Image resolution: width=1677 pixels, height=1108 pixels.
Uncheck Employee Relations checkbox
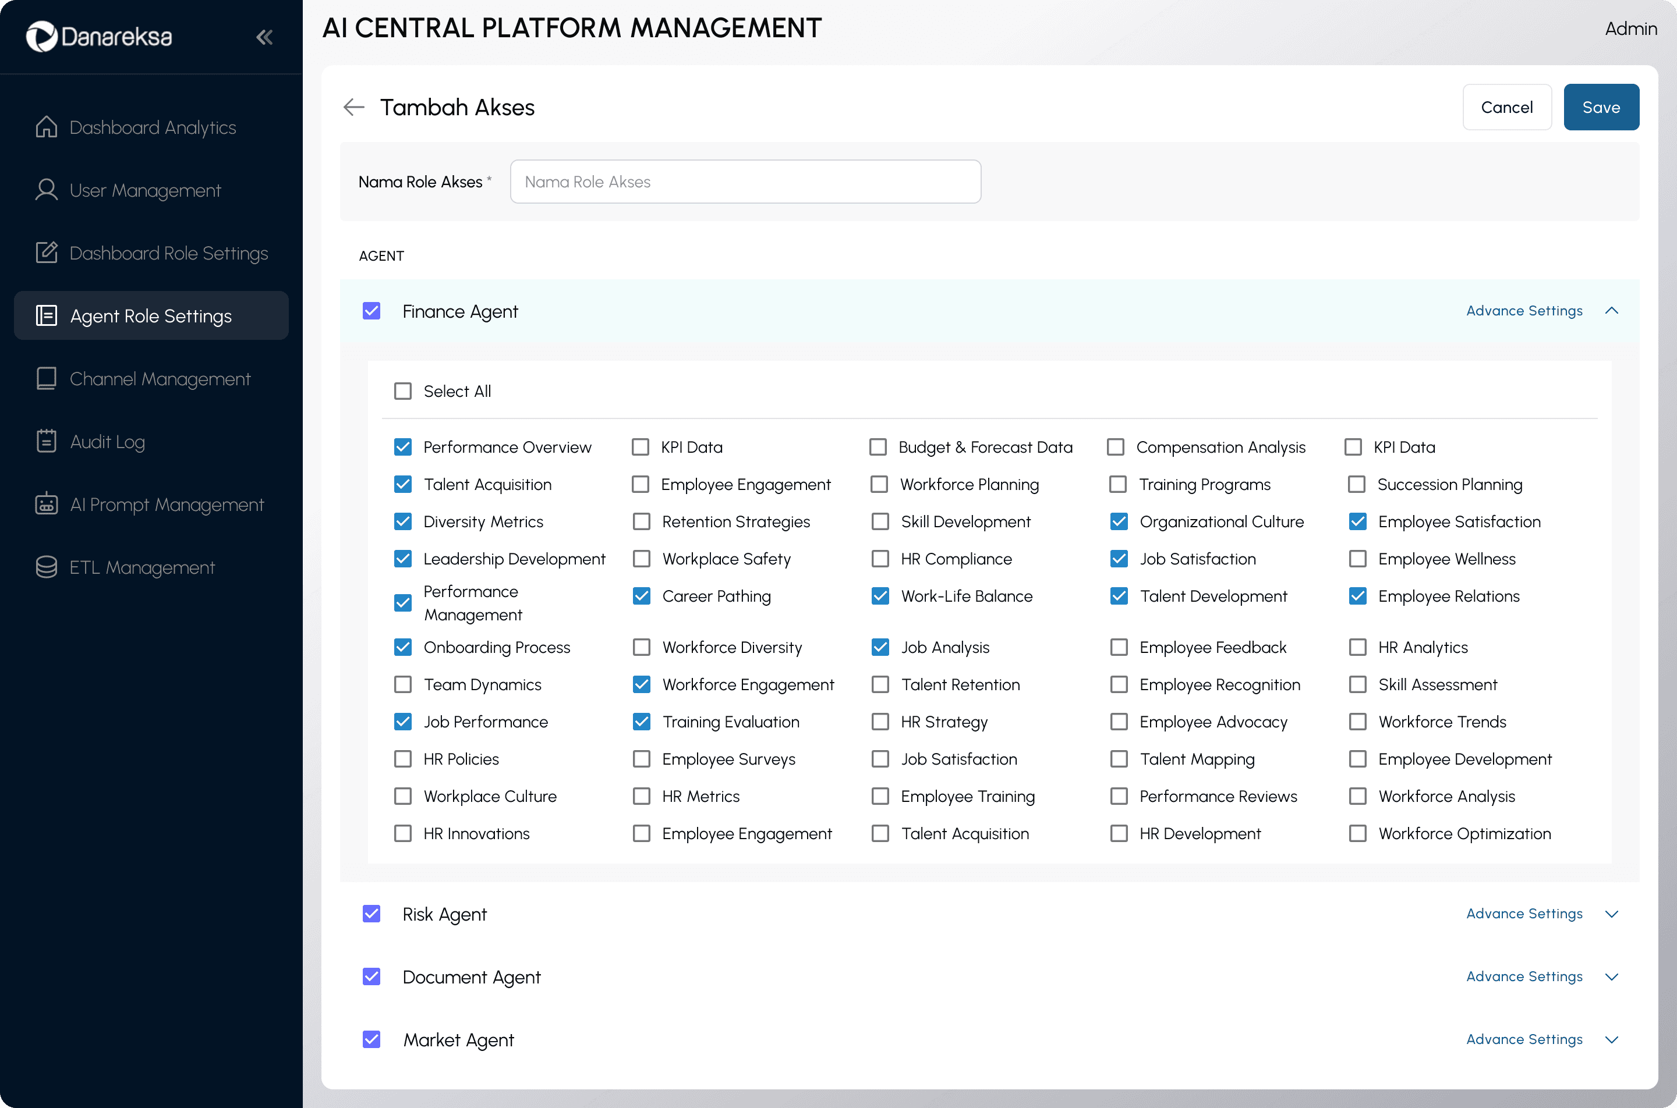pyautogui.click(x=1357, y=596)
